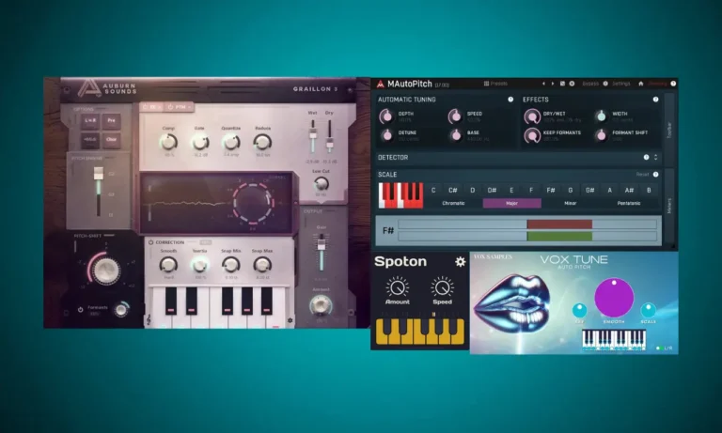
Task: Click the home icon in MAutoPitch
Action: pyautogui.click(x=640, y=84)
